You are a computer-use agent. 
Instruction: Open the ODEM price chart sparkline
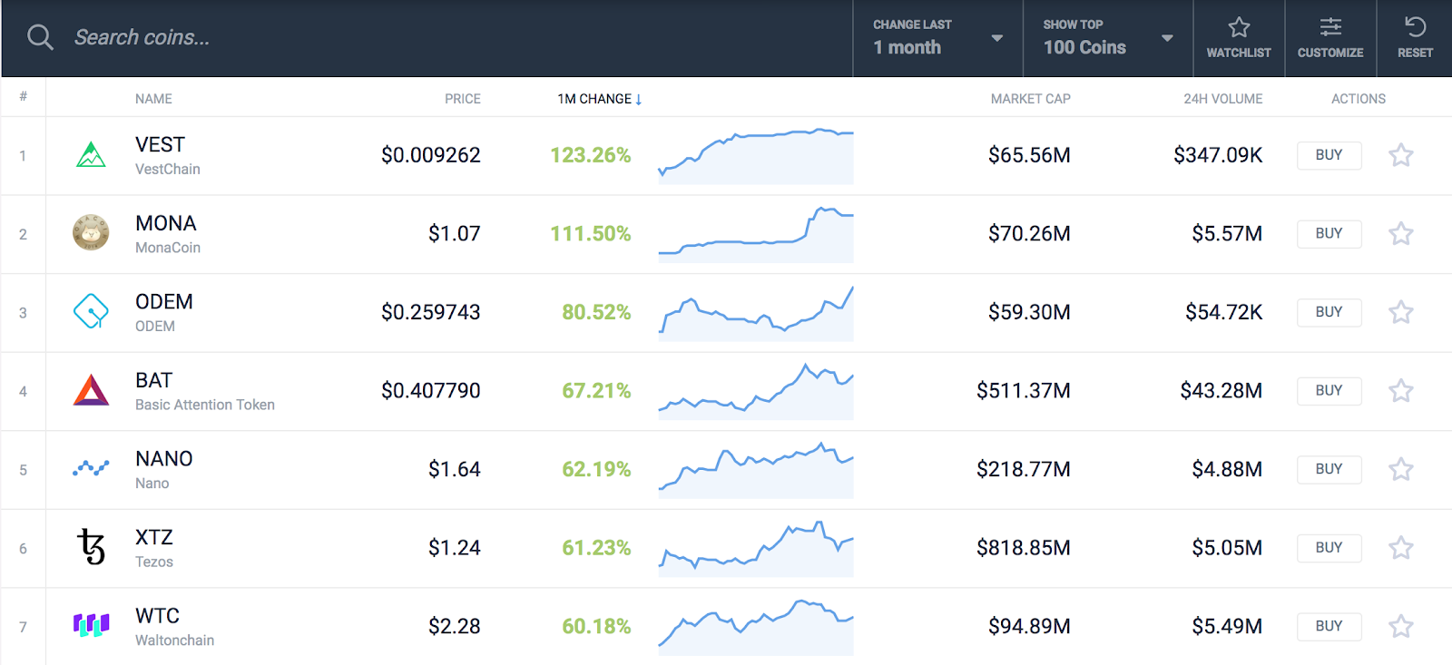click(756, 313)
